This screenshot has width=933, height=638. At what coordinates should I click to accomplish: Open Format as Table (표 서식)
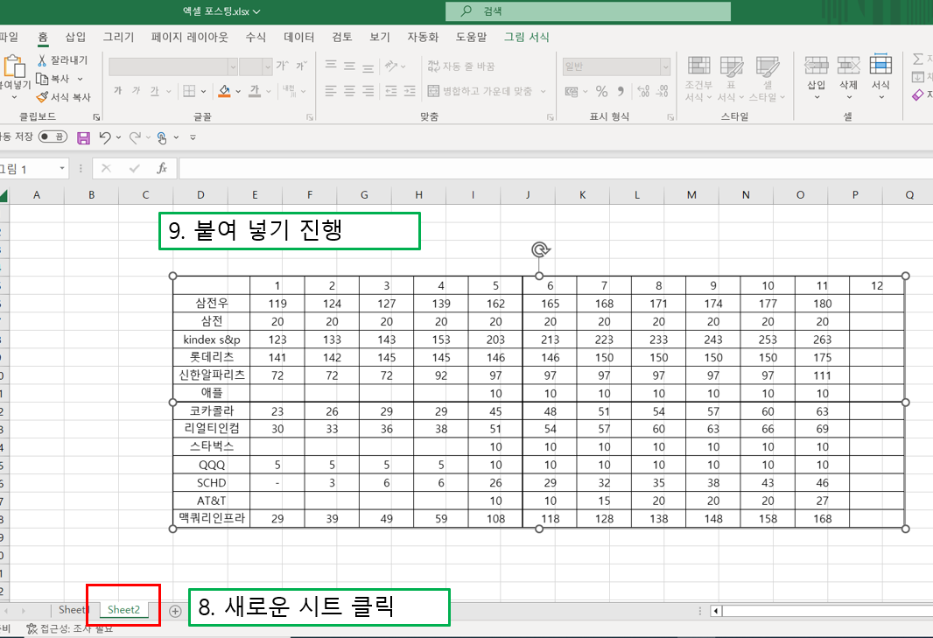tap(731, 79)
